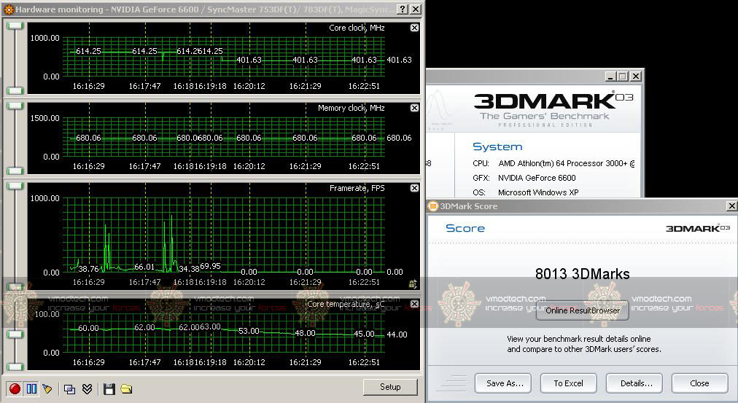The height and width of the screenshot is (403, 738).
Task: Pause monitoring with the blue pause button
Action: coord(31,388)
